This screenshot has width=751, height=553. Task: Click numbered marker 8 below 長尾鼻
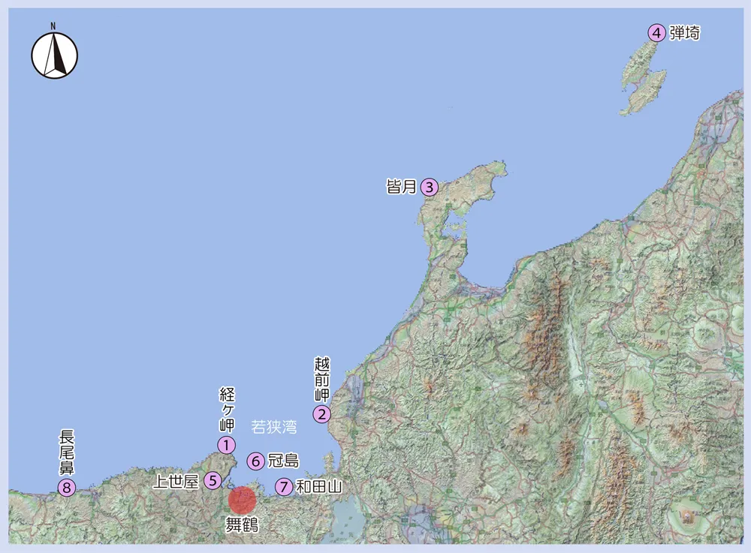pyautogui.click(x=67, y=488)
